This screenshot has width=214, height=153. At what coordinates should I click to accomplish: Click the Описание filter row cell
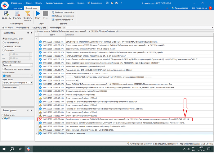139,38
